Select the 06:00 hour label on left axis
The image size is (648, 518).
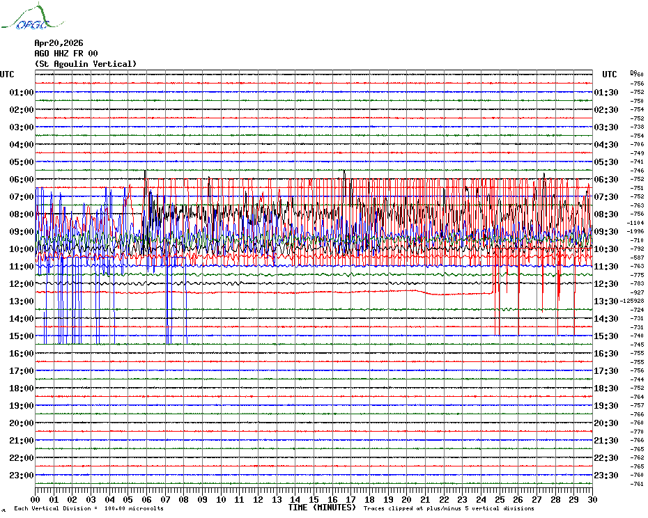click(x=22, y=180)
